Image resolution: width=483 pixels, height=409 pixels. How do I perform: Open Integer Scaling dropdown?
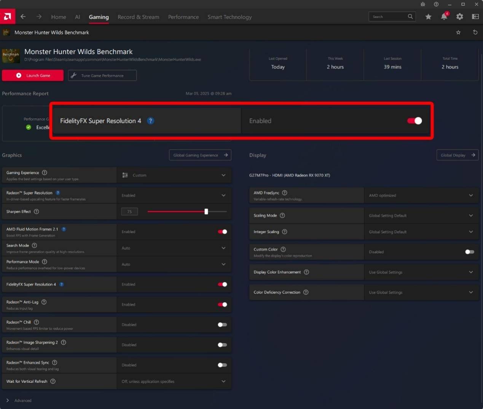[x=421, y=232]
